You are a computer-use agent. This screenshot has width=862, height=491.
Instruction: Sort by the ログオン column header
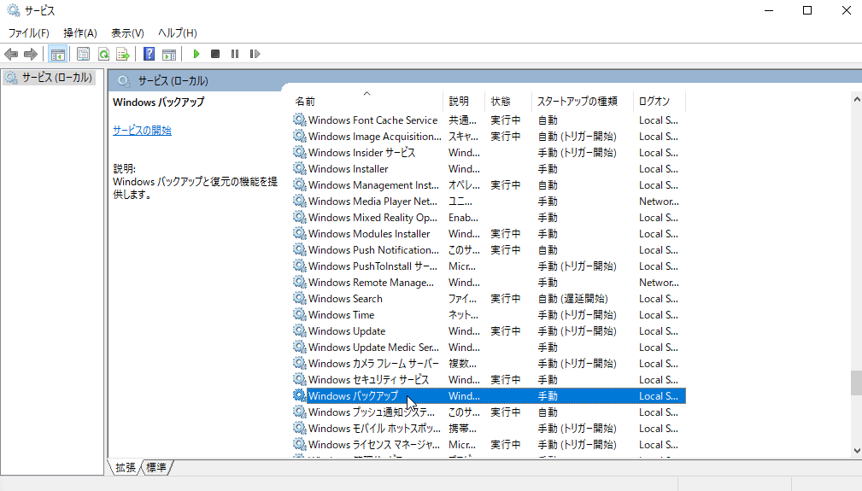pyautogui.click(x=660, y=101)
